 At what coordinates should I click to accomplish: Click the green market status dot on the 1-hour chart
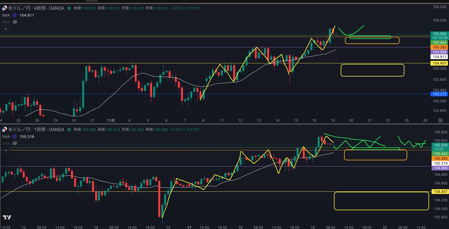pos(69,129)
